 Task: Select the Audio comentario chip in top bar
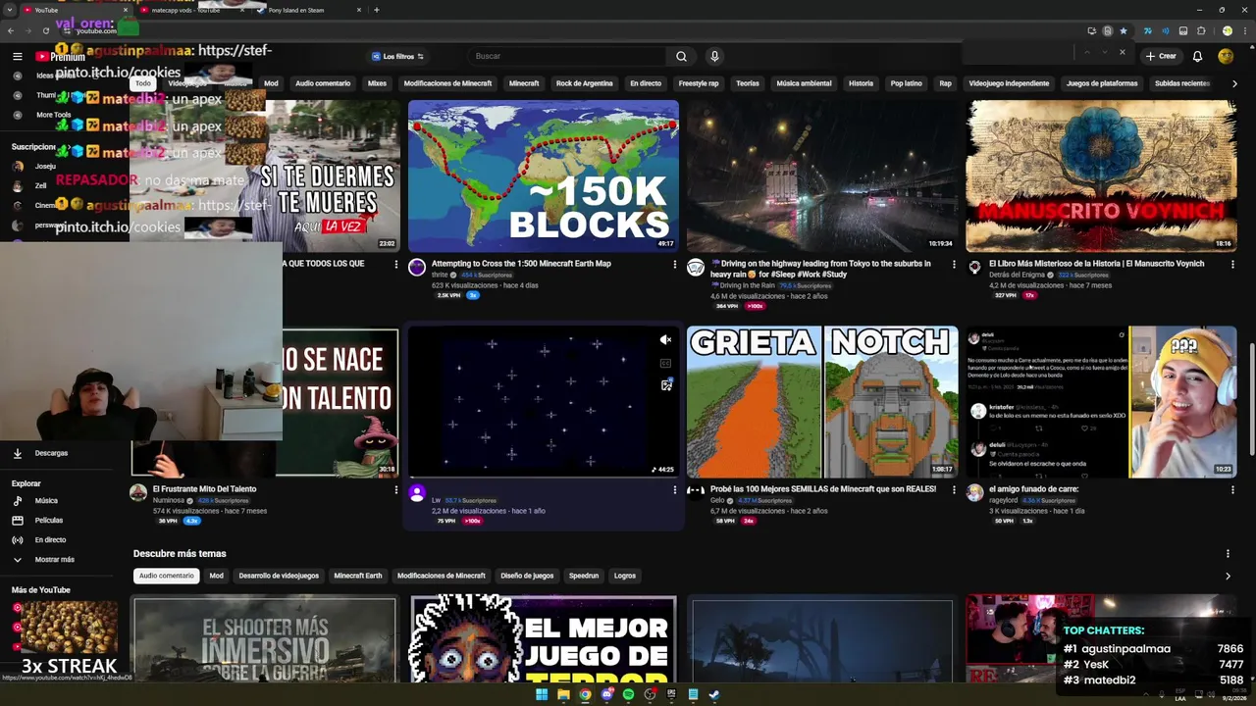(323, 83)
